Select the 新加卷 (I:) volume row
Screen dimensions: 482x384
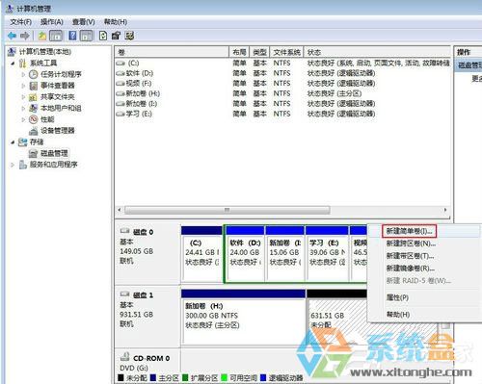pos(282,104)
